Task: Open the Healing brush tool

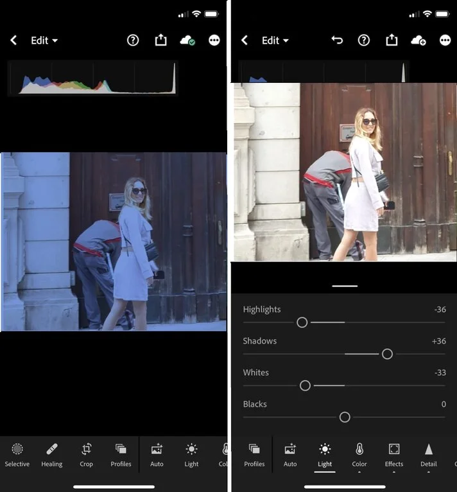Action: 52,454
